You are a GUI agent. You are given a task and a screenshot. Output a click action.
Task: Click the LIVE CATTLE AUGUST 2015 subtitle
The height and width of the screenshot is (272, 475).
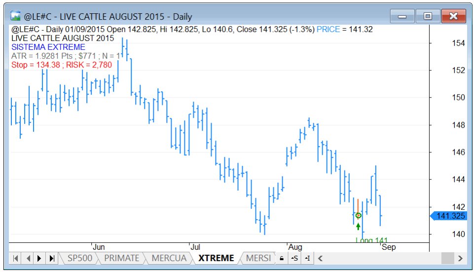click(63, 38)
